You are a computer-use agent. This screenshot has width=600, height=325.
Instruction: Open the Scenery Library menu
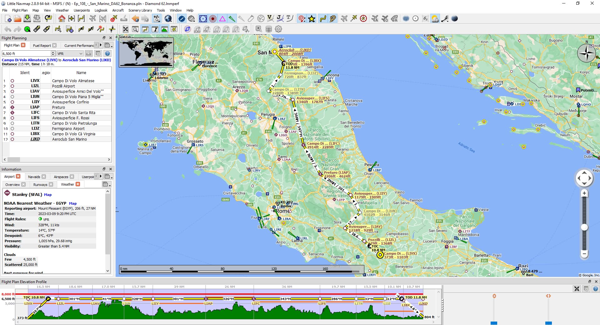[x=140, y=10]
